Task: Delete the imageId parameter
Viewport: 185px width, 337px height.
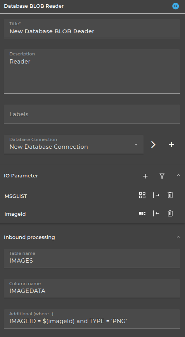Action: pos(170,213)
